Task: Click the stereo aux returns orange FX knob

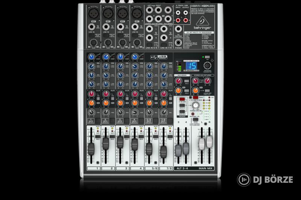Action: point(195,90)
